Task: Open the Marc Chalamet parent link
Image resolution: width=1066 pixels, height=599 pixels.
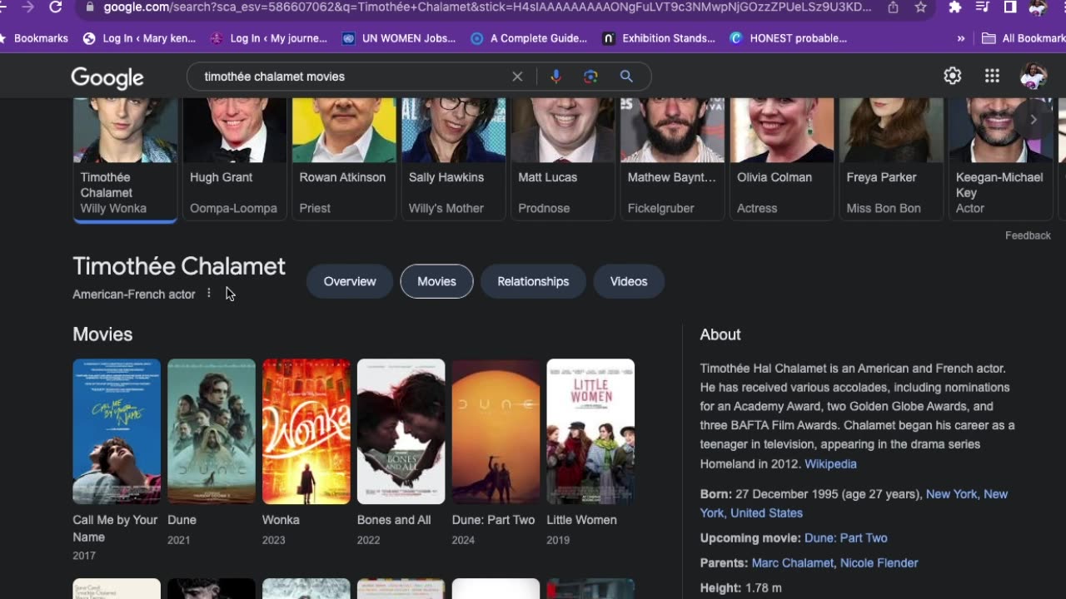Action: pos(792,563)
